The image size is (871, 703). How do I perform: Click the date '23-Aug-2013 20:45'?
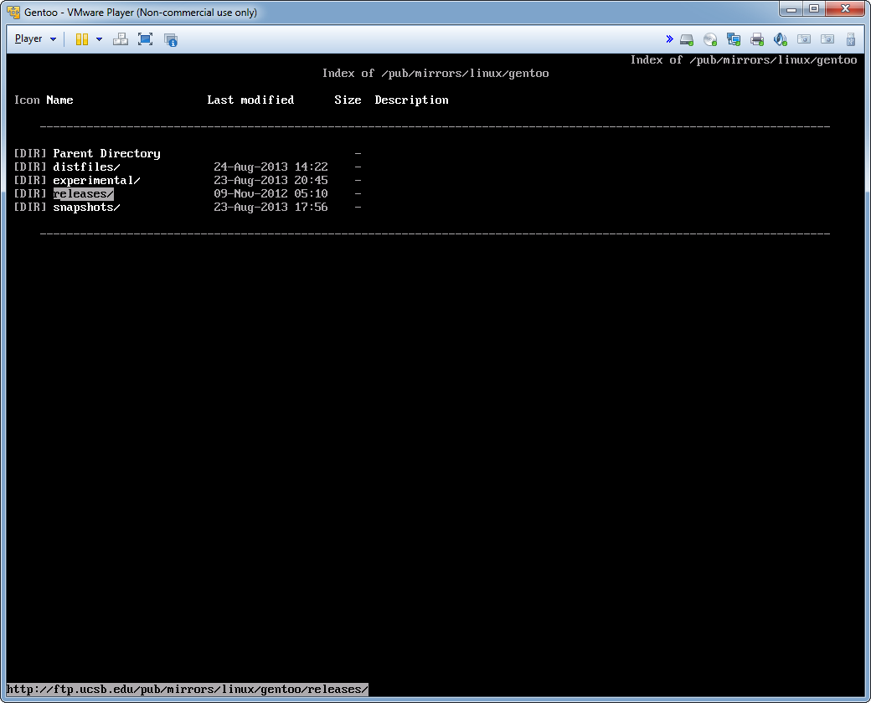point(271,180)
